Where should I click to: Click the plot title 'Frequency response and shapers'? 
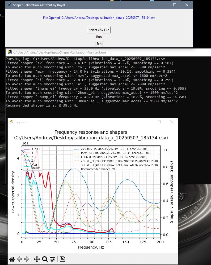tap(91, 132)
